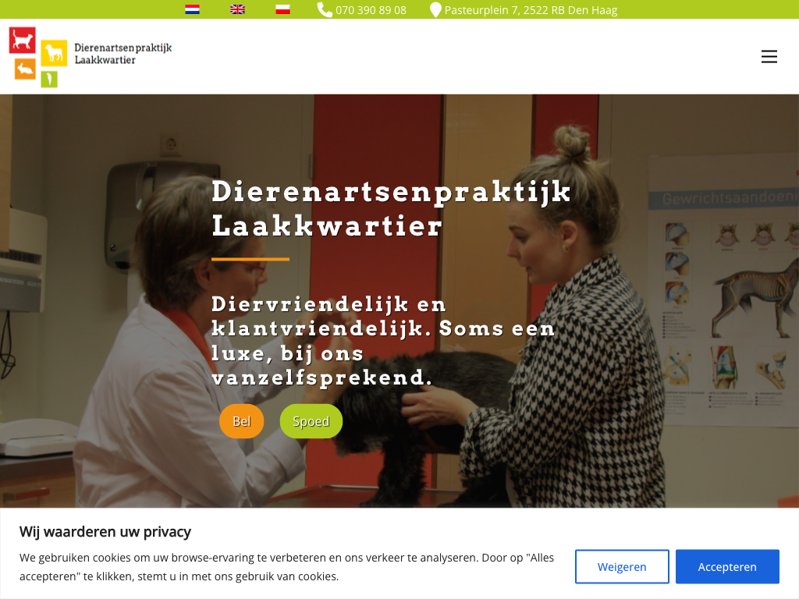Click the 'Wij waarderen uw privacy' heading

[105, 532]
